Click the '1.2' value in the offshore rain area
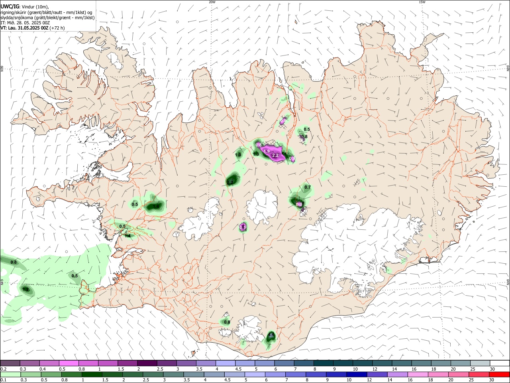 coord(25,289)
